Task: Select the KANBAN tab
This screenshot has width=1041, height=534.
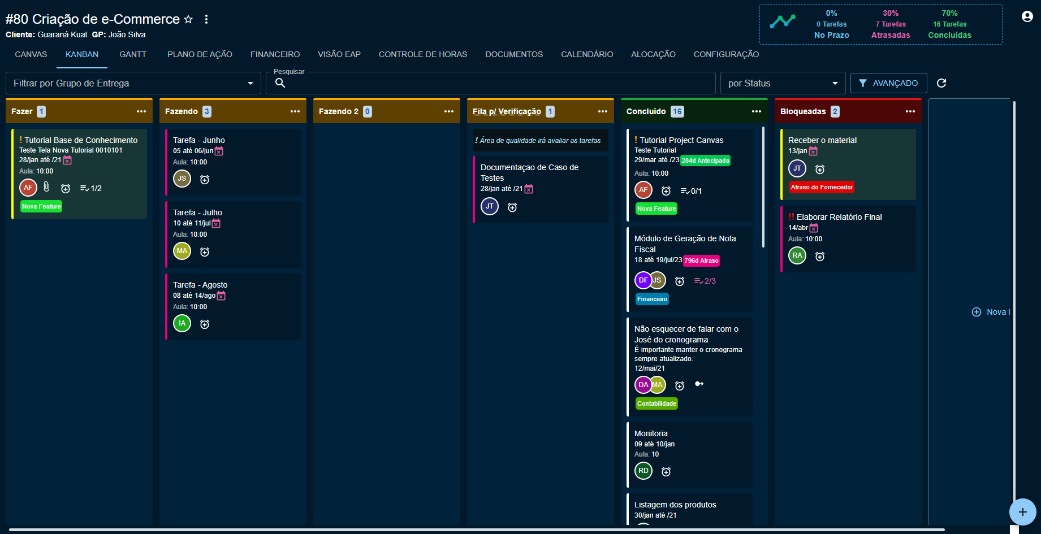Action: pos(82,54)
